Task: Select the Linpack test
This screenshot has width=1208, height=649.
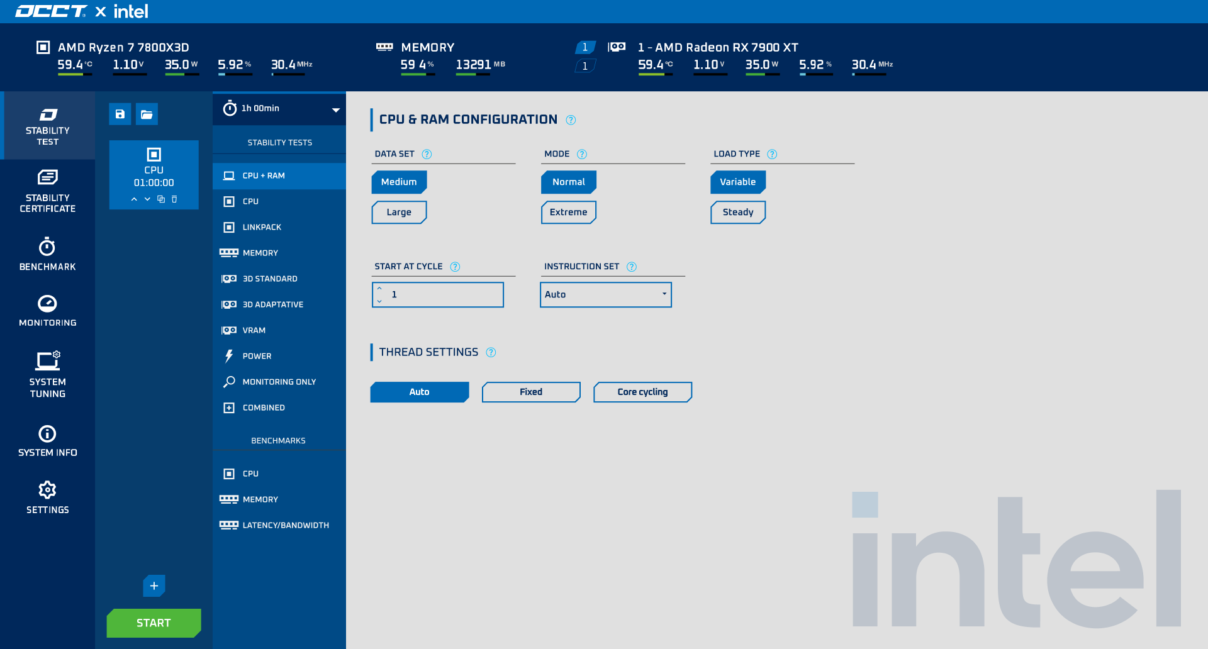Action: tap(279, 228)
